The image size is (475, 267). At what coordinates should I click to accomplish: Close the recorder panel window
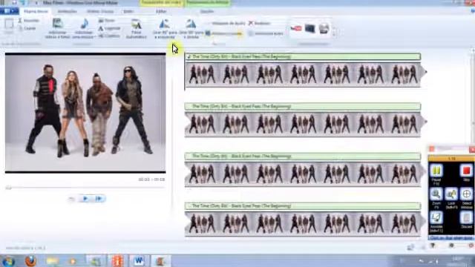[472, 149]
